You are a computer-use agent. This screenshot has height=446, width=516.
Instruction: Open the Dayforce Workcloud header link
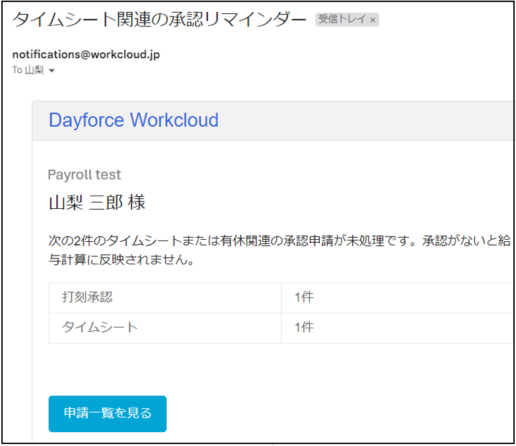coord(133,120)
